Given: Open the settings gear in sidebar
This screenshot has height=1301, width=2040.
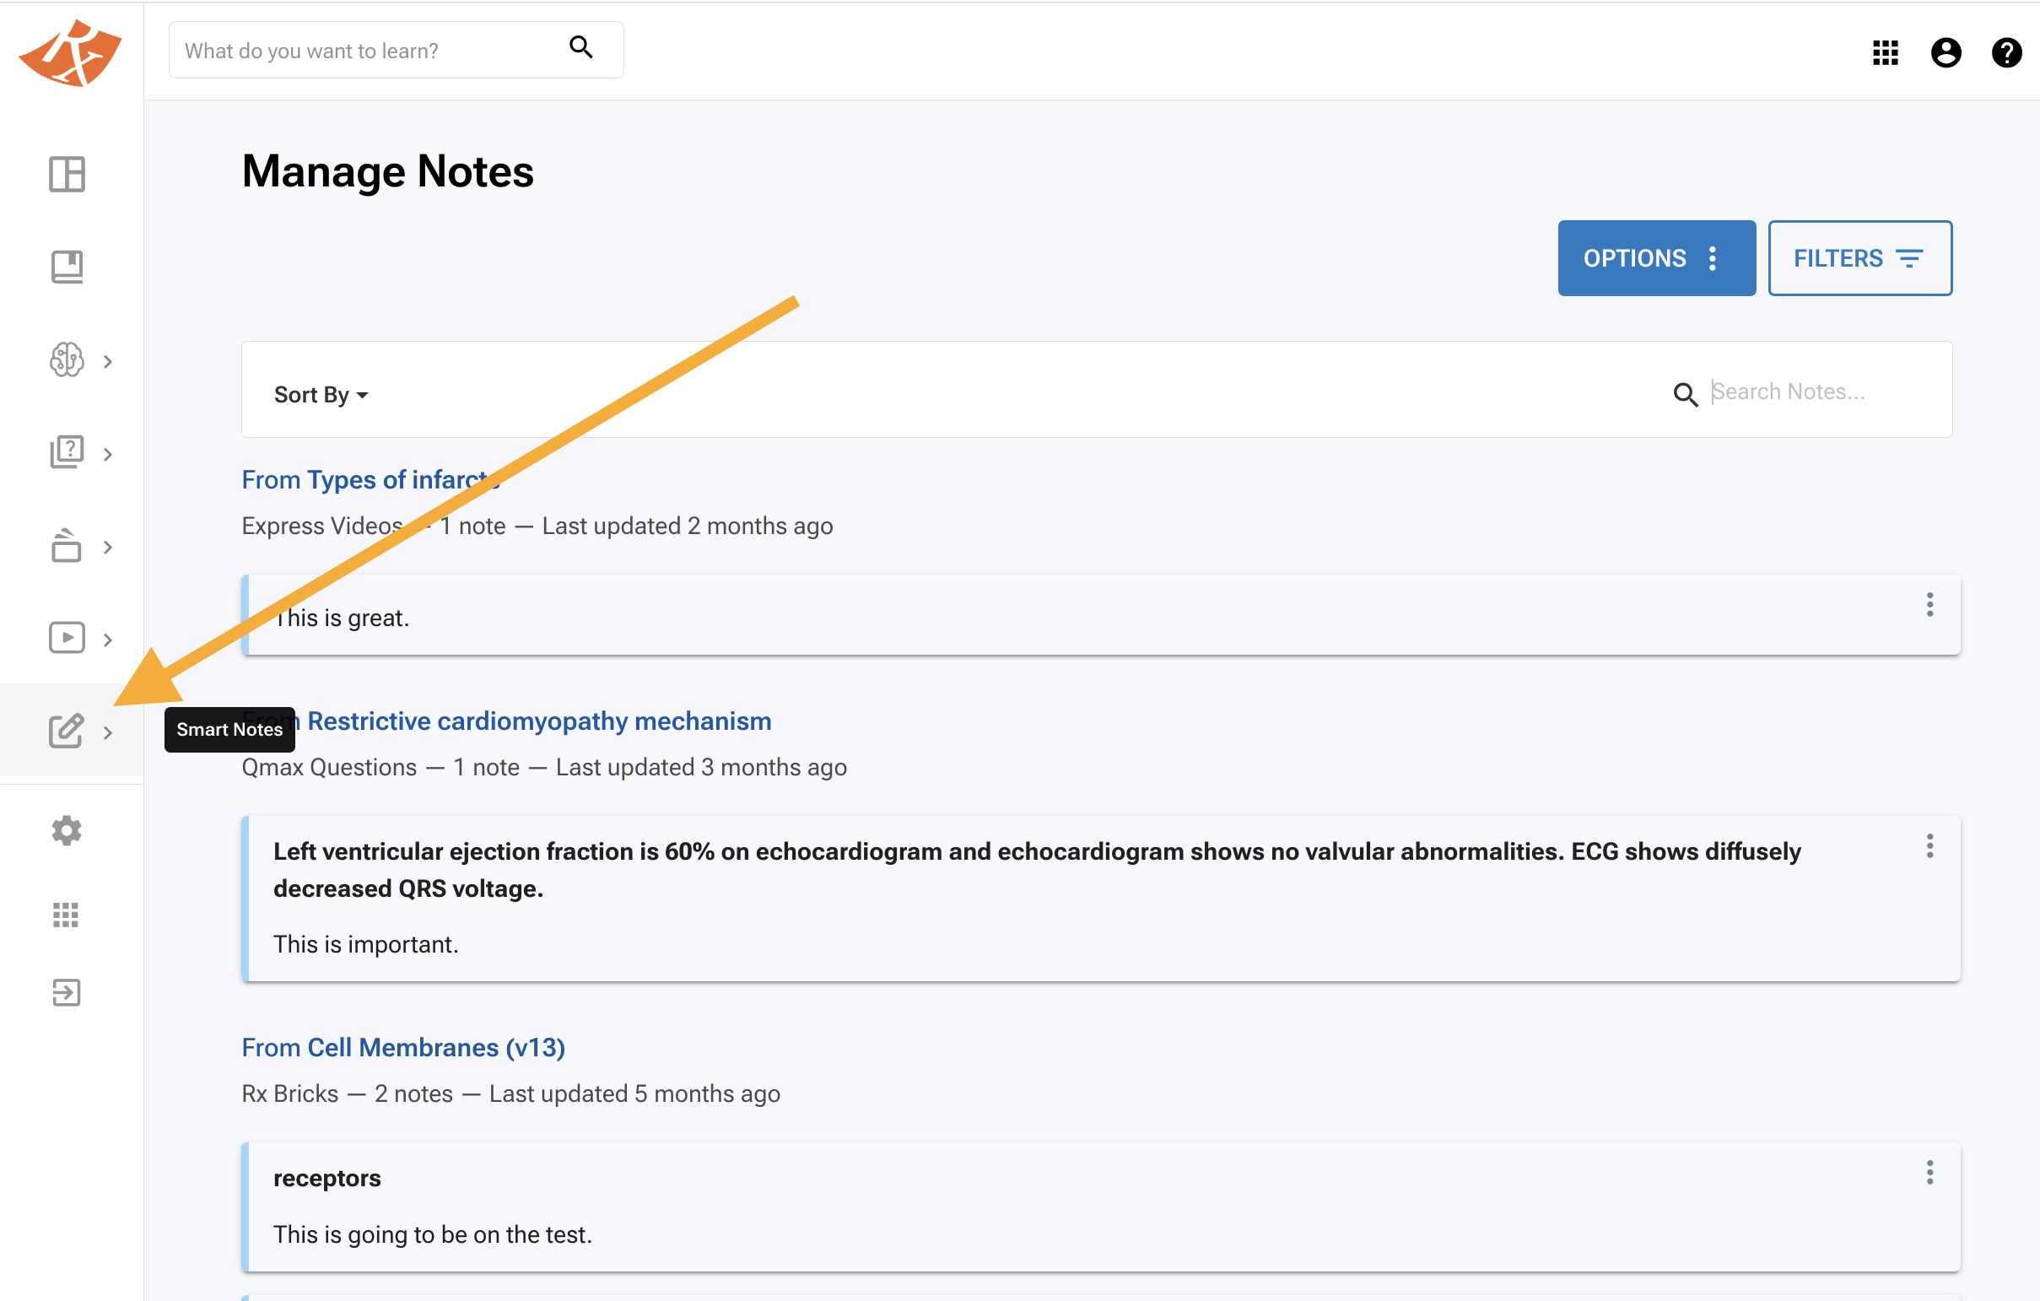Looking at the screenshot, I should [67, 831].
